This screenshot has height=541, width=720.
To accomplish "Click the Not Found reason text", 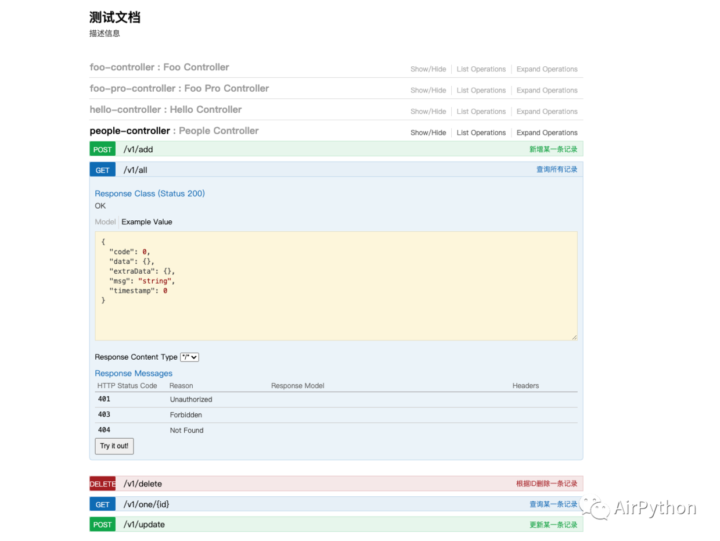I will (x=186, y=431).
